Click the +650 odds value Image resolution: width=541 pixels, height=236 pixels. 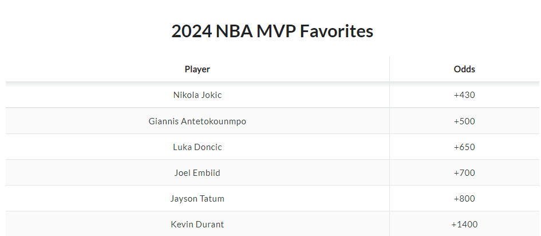click(x=464, y=147)
